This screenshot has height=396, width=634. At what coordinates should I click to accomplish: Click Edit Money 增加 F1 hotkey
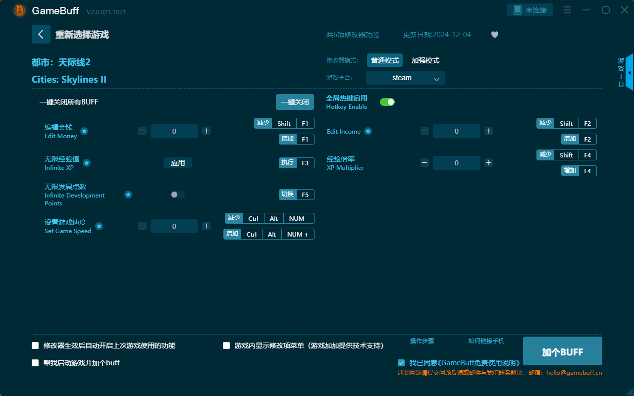(297, 139)
